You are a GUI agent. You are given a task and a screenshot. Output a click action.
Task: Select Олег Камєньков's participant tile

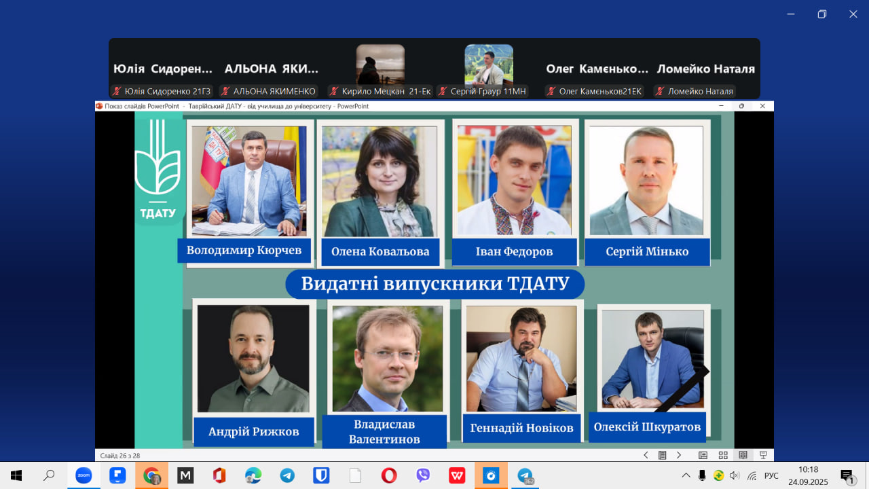click(x=597, y=68)
